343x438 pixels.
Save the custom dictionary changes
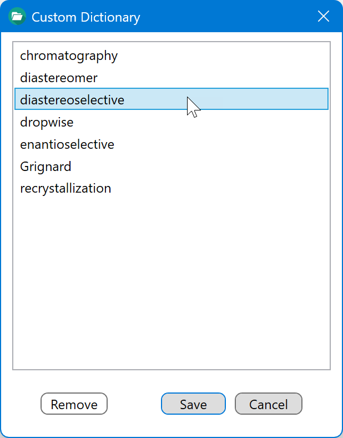click(193, 404)
